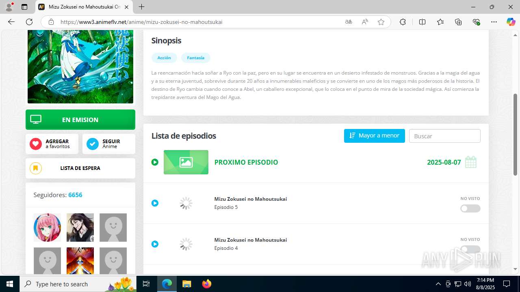The height and width of the screenshot is (292, 520).
Task: Open the Copilot sidebar
Action: (x=511, y=22)
